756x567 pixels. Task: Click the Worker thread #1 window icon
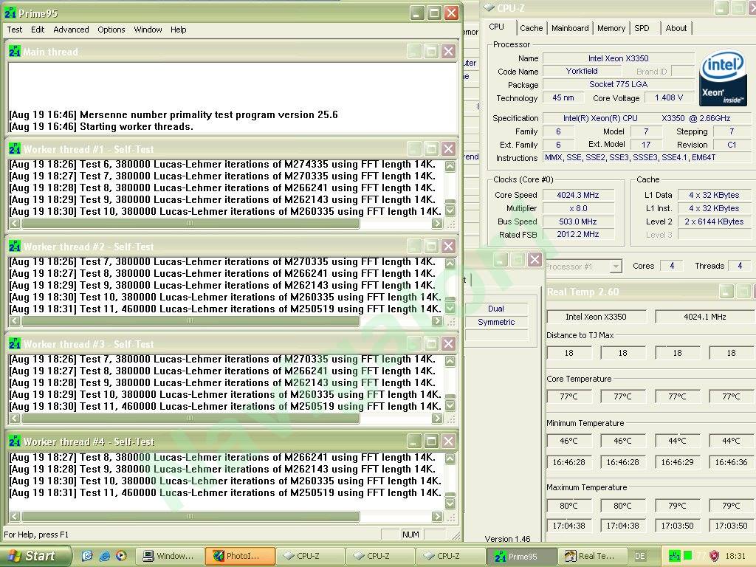pyautogui.click(x=15, y=149)
